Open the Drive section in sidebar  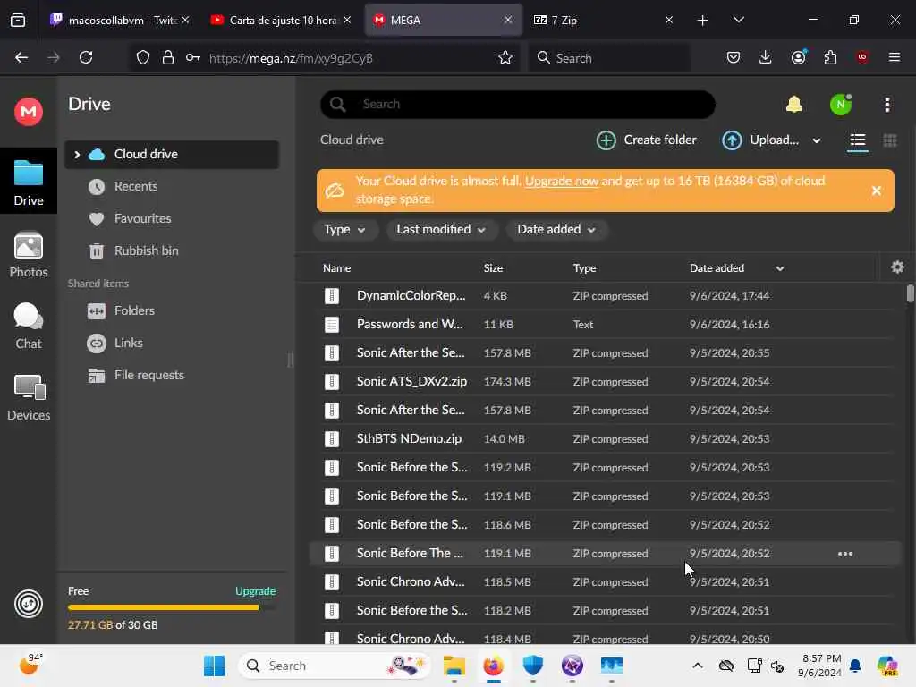pos(29,182)
